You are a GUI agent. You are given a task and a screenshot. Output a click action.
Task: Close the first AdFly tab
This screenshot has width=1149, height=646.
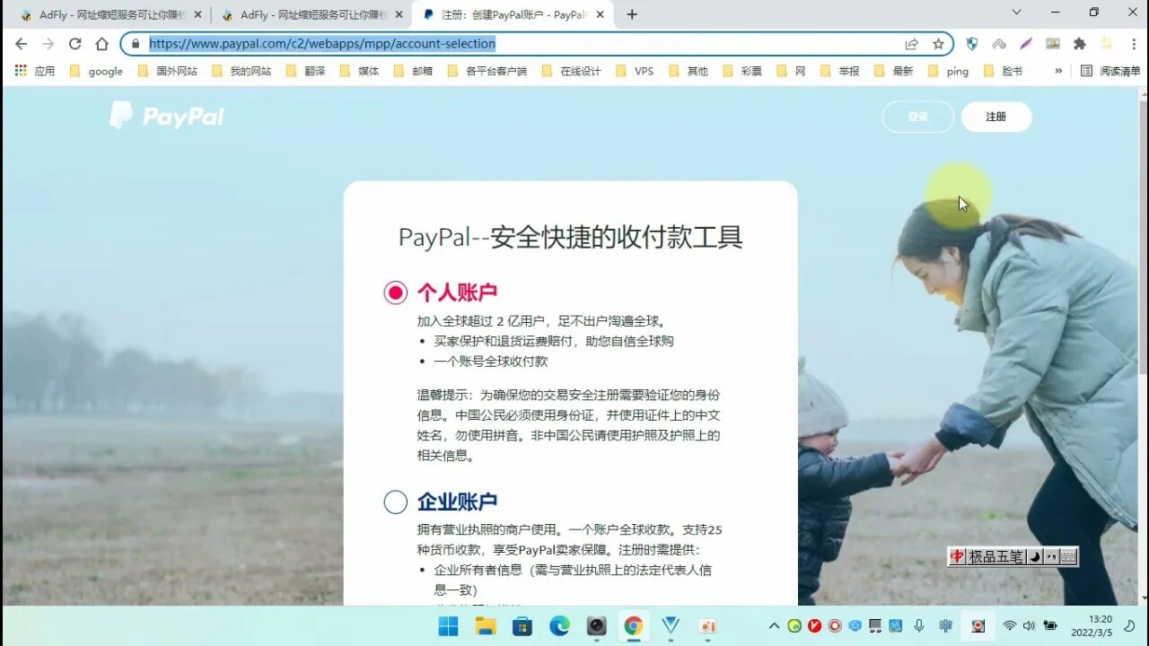[x=197, y=14]
